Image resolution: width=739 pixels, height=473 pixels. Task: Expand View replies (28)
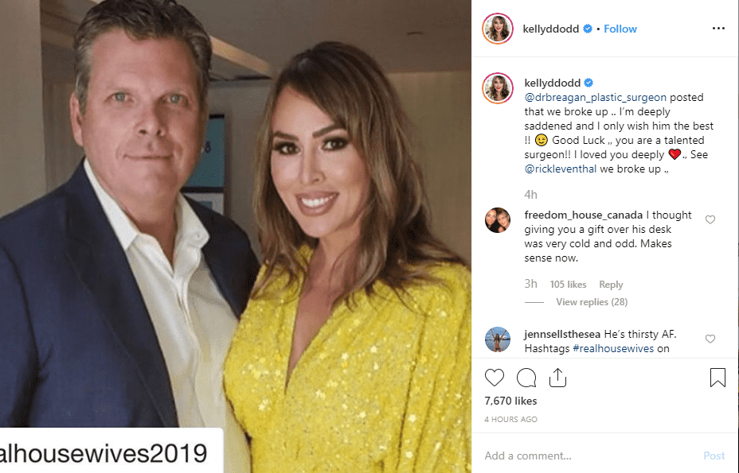(592, 301)
